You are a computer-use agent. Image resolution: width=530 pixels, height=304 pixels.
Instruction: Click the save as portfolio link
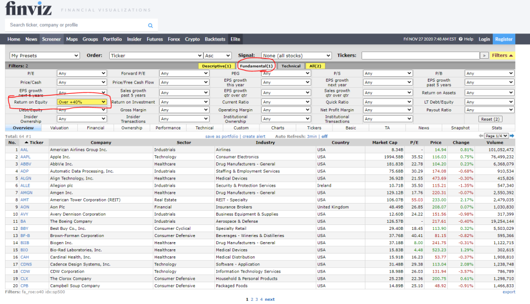click(222, 136)
